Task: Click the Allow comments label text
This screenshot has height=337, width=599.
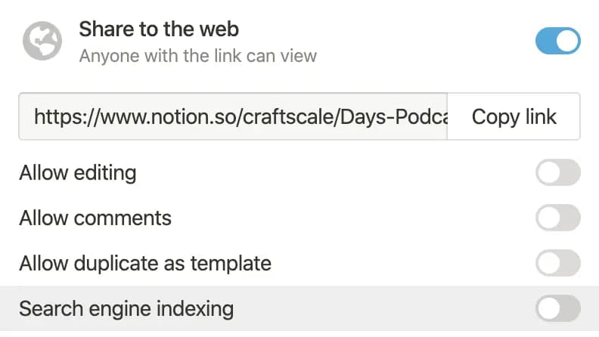Action: [95, 218]
